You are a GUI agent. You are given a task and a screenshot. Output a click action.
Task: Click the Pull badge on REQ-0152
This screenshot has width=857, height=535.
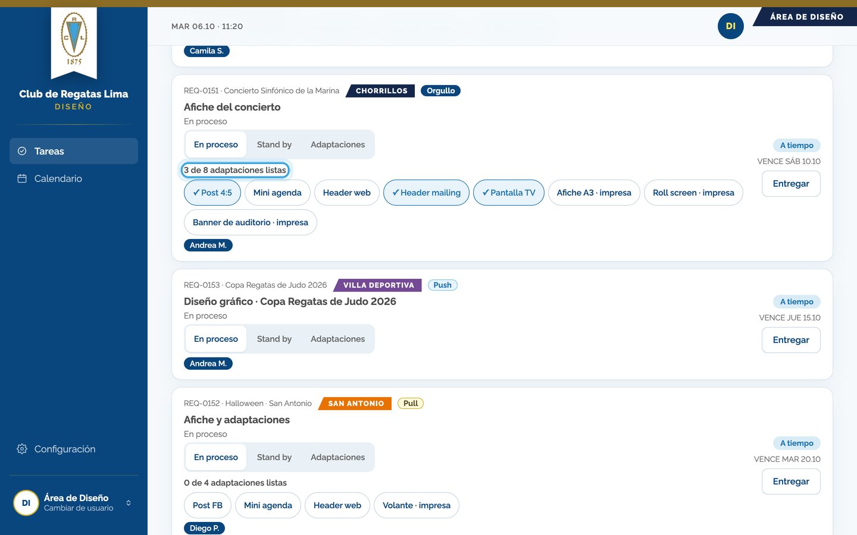point(411,404)
